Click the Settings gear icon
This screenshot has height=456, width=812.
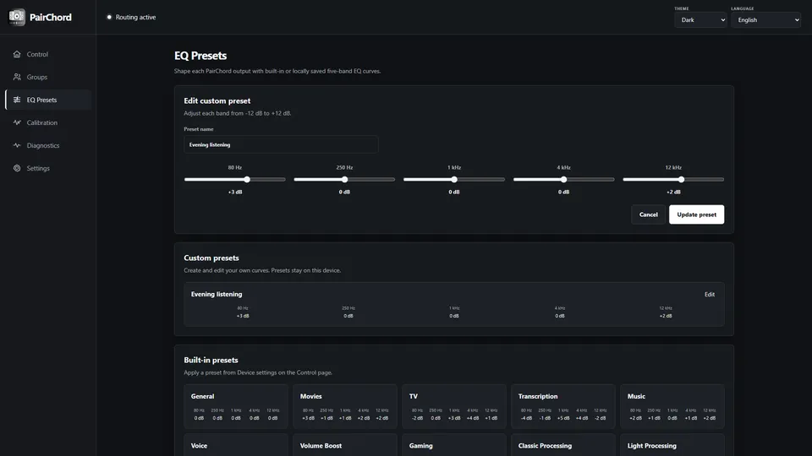[x=17, y=168]
